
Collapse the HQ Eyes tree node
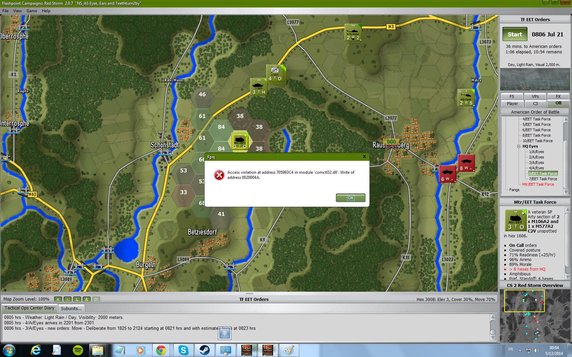[x=519, y=147]
